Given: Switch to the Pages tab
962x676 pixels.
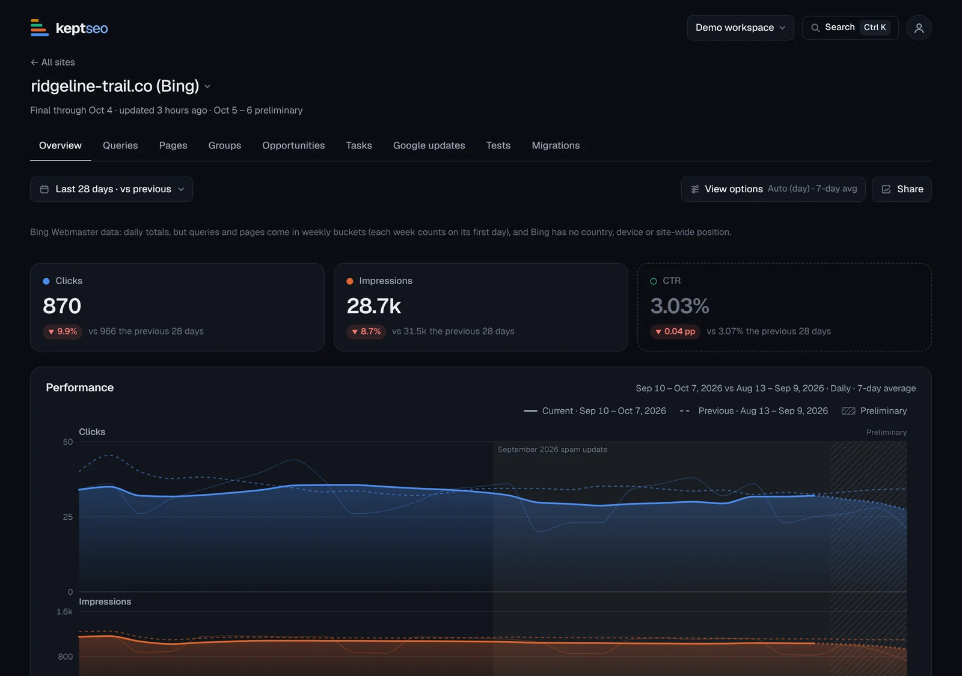Looking at the screenshot, I should pyautogui.click(x=173, y=145).
